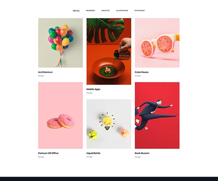This screenshot has height=181, width=218.
Task: Filter portfolio by ILLUSTRATION
Action: pyautogui.click(x=122, y=10)
